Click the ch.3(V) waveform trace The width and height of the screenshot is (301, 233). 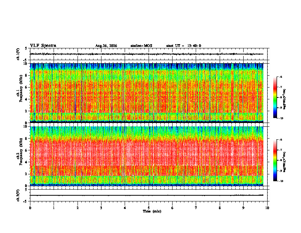pyautogui.click(x=147, y=195)
